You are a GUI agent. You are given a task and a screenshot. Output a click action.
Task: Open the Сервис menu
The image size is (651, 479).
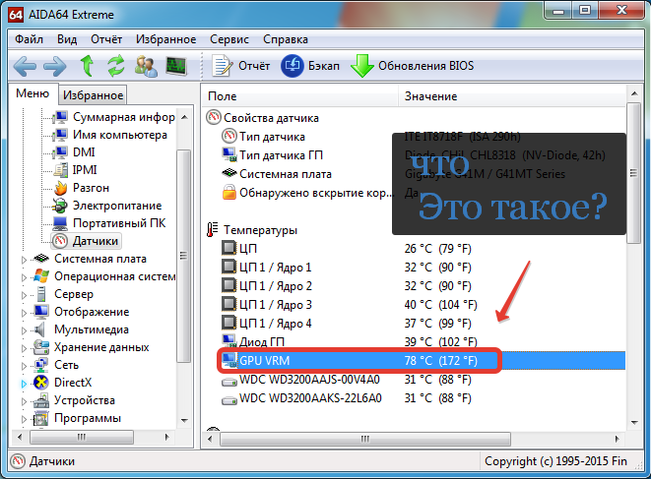pos(229,39)
